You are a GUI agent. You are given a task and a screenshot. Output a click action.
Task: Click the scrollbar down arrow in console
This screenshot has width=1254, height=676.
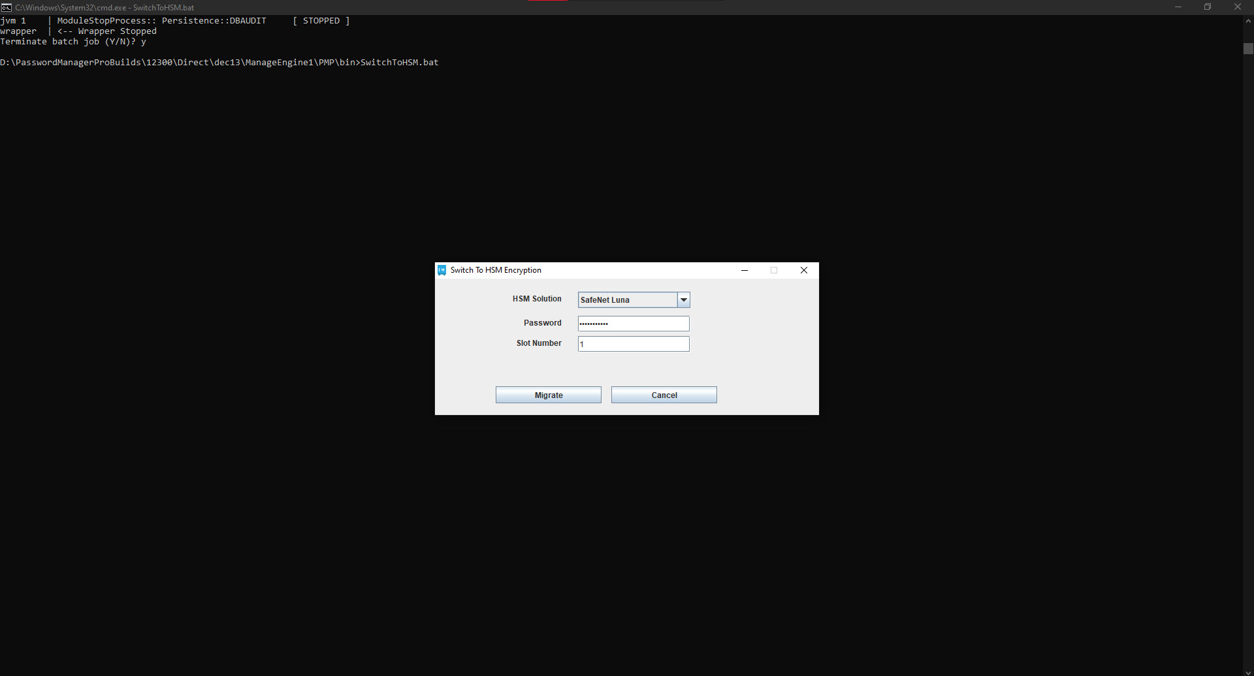[x=1248, y=671]
